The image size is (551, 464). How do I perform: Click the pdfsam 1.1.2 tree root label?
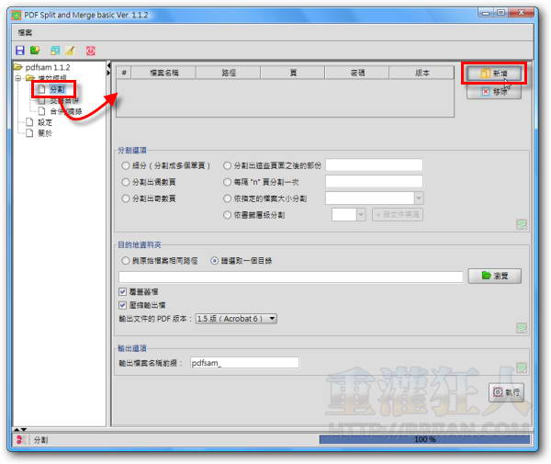click(x=48, y=67)
